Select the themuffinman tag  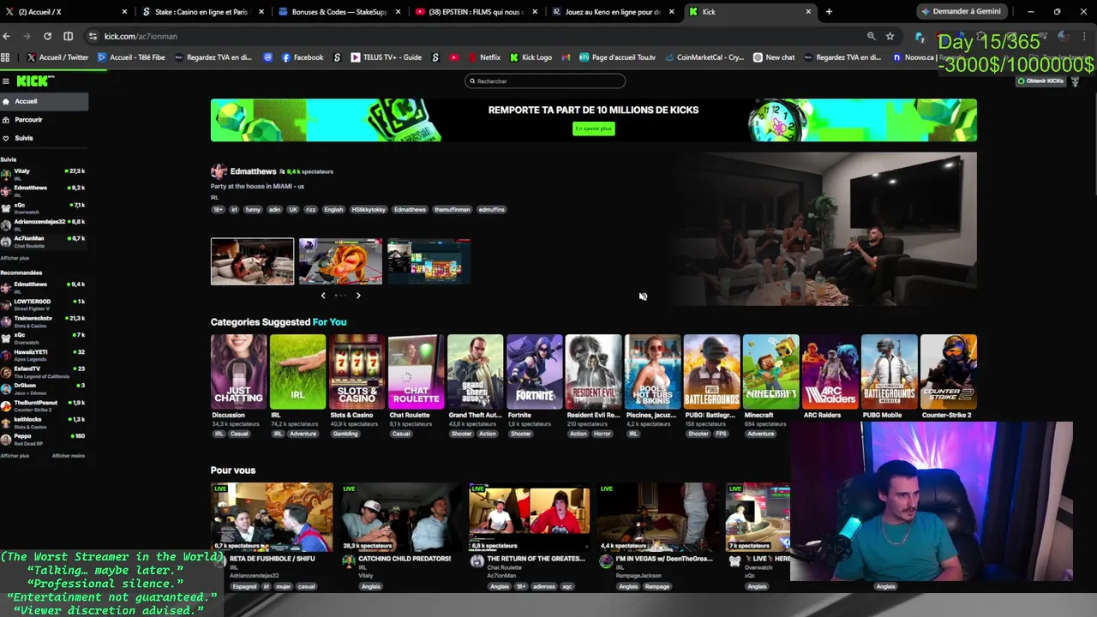coord(452,209)
